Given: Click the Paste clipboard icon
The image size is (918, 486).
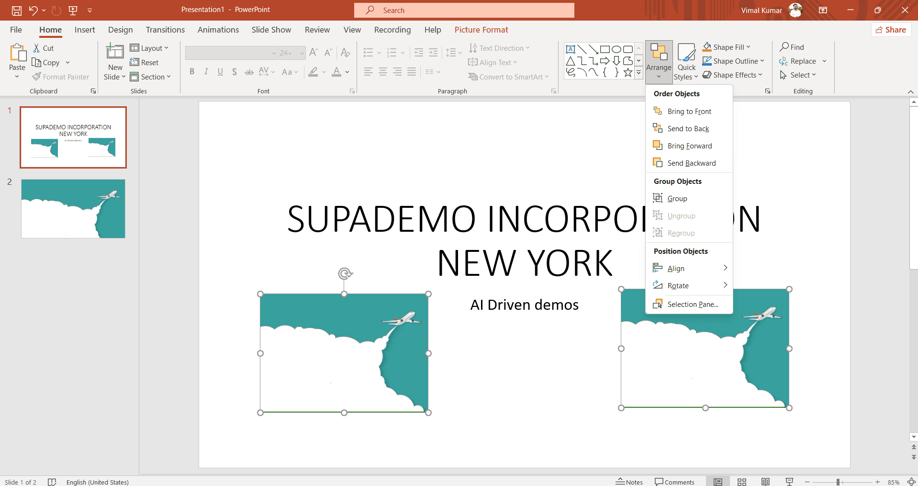Looking at the screenshot, I should point(17,53).
